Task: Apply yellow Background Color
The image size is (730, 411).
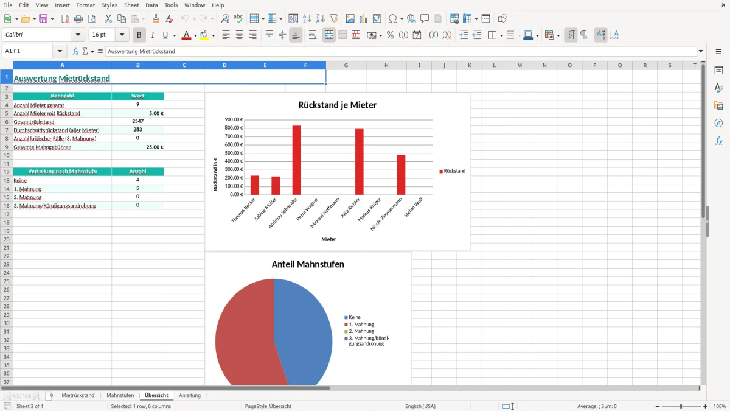Action: [204, 35]
